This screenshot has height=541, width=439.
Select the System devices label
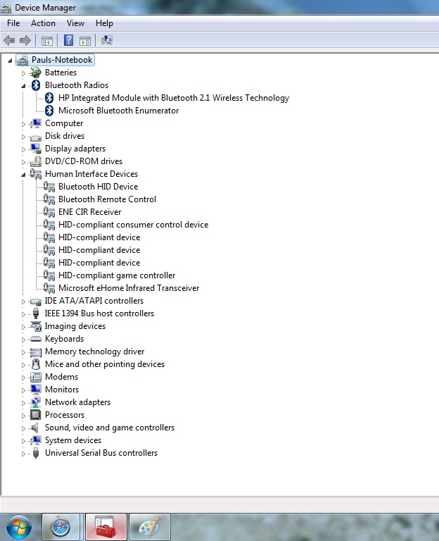(73, 440)
